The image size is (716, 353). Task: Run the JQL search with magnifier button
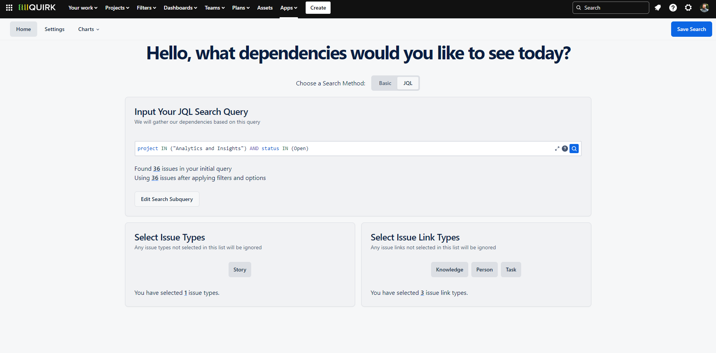point(574,149)
